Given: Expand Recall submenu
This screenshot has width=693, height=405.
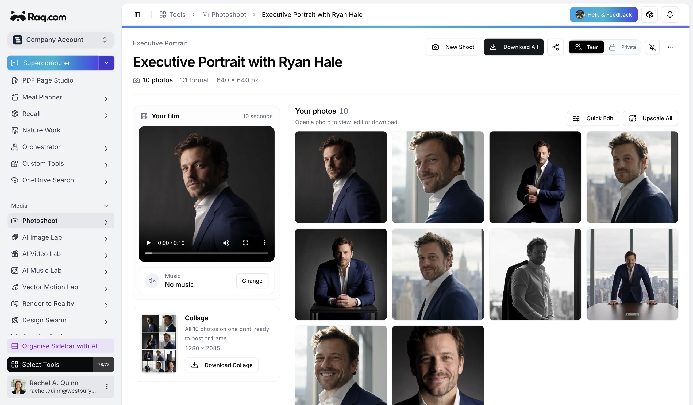Looking at the screenshot, I should click(106, 115).
